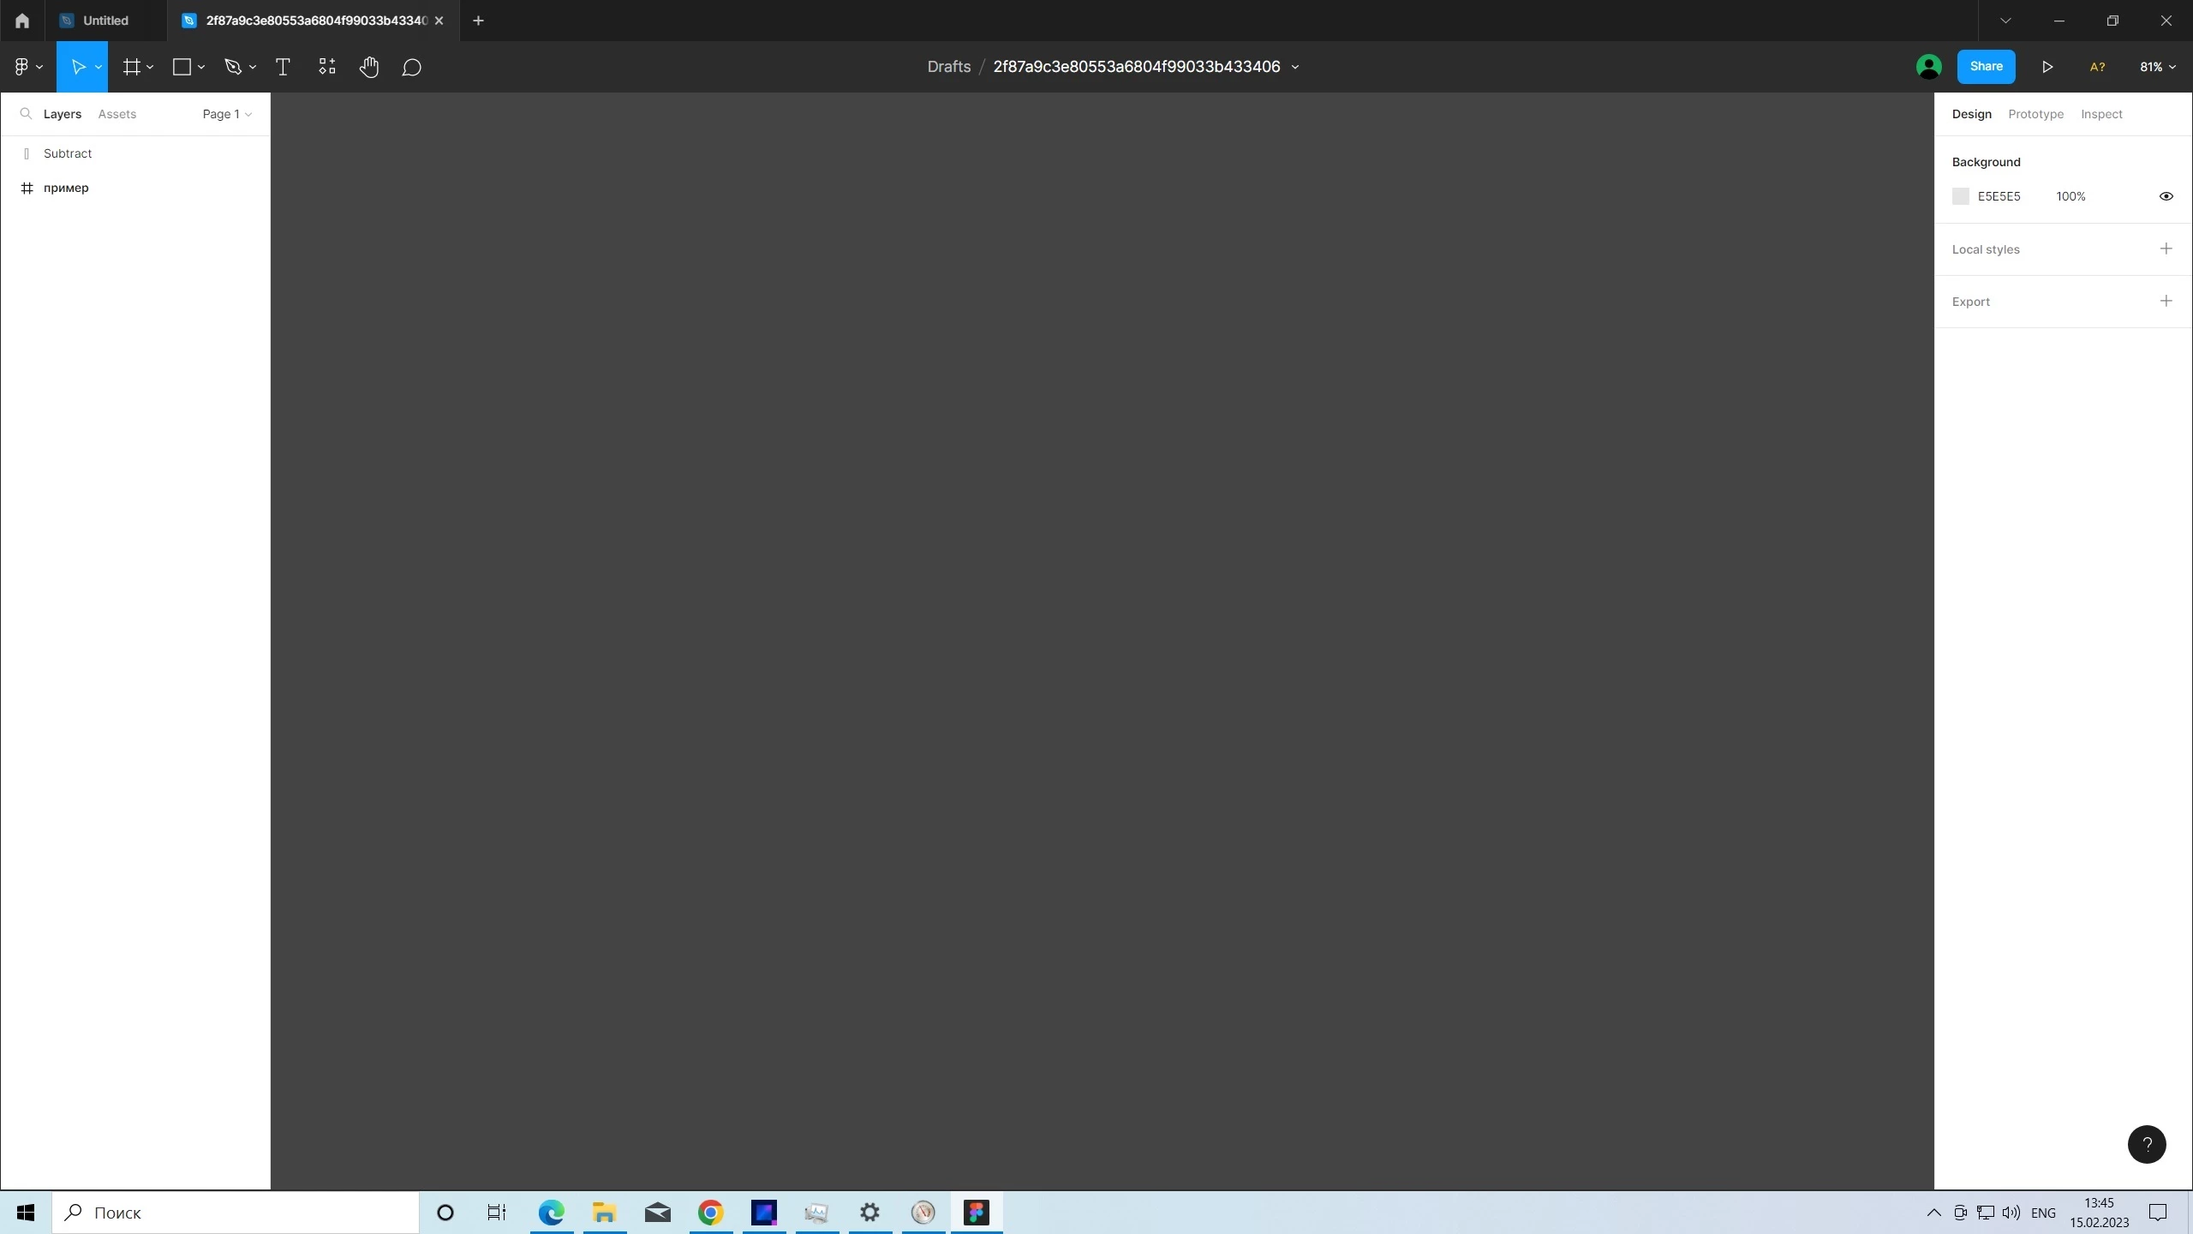Open the Figma main menu
Image resolution: width=2193 pixels, height=1234 pixels.
(x=28, y=67)
